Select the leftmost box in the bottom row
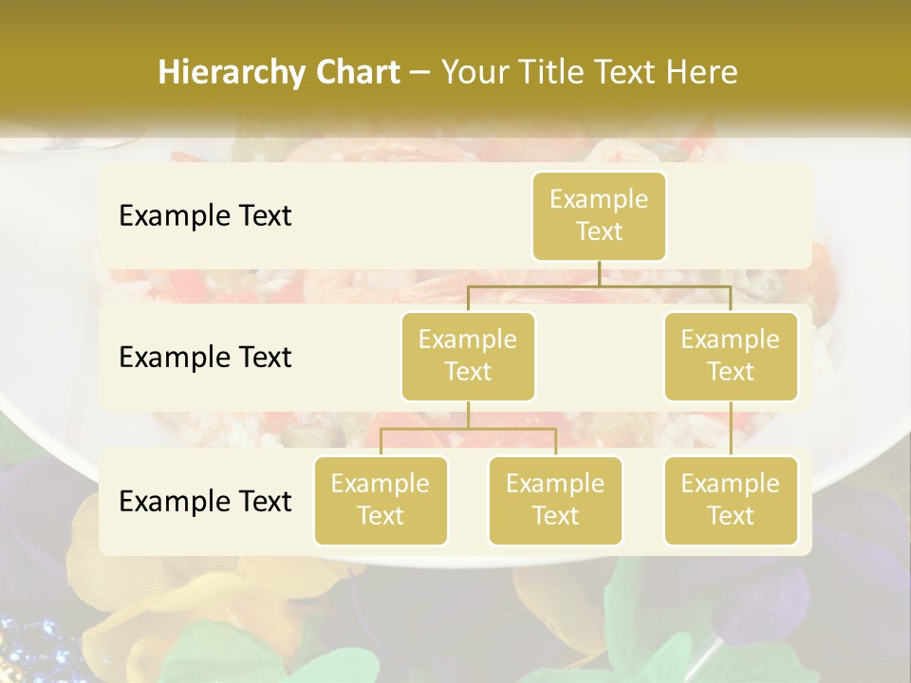Viewport: 911px width, 683px height. point(381,500)
